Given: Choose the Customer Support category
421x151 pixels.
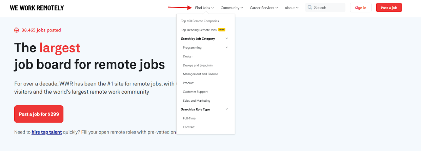Looking at the screenshot, I should 195,92.
